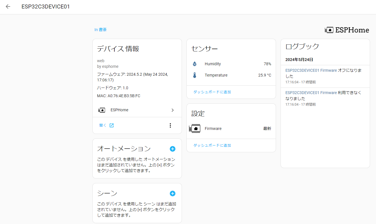376x224 pixels.
Task: Click the Firmware chip icon in 設定
Action: 194,129
